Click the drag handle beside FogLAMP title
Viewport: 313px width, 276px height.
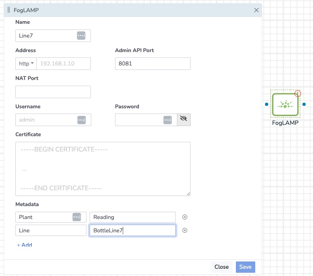coord(9,10)
